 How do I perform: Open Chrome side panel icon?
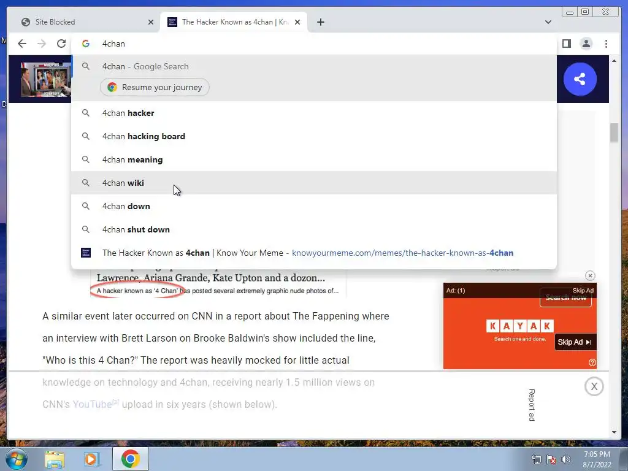566,44
